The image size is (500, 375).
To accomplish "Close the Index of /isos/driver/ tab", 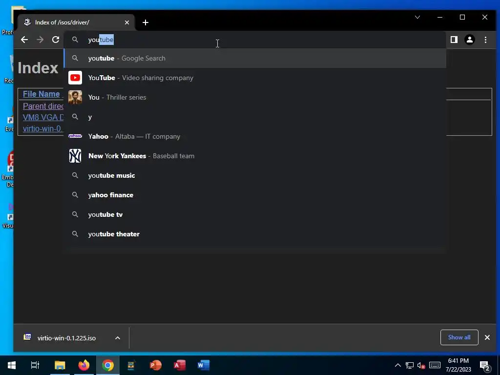I will point(127,22).
